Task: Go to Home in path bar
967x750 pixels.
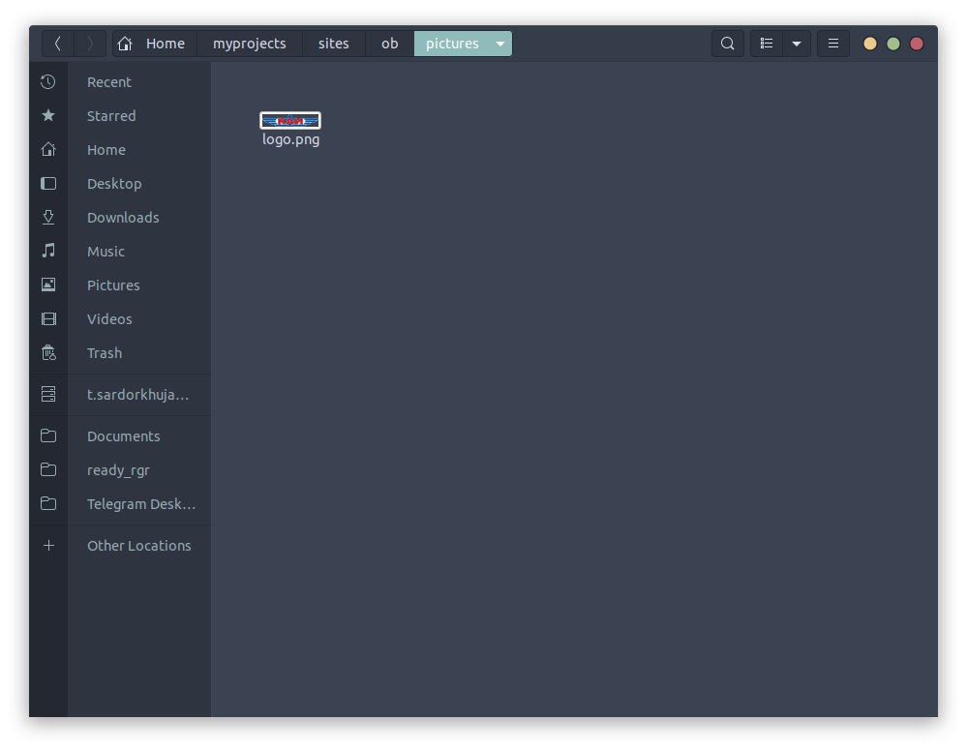Action: tap(154, 44)
